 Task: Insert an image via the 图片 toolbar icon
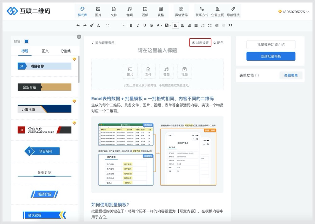point(98,12)
